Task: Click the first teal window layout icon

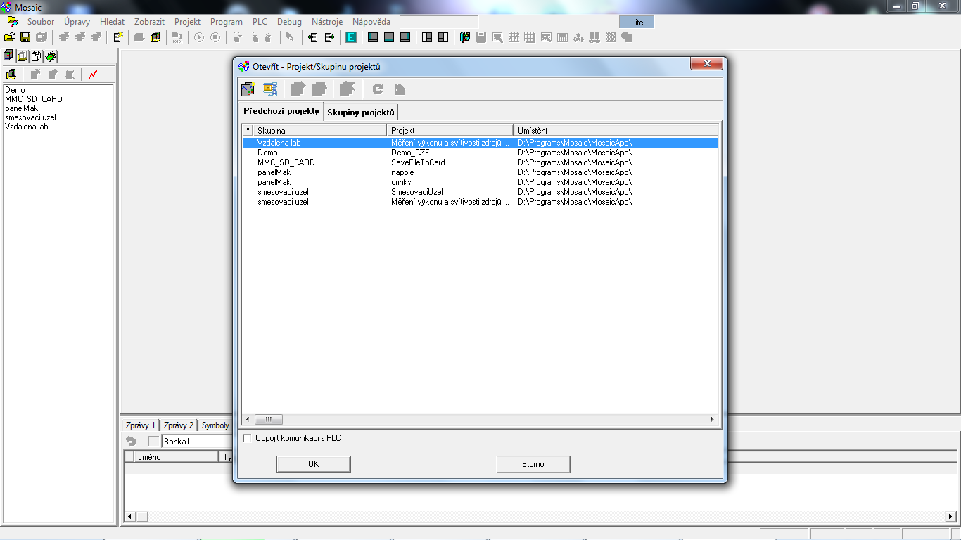Action: pyautogui.click(x=373, y=37)
